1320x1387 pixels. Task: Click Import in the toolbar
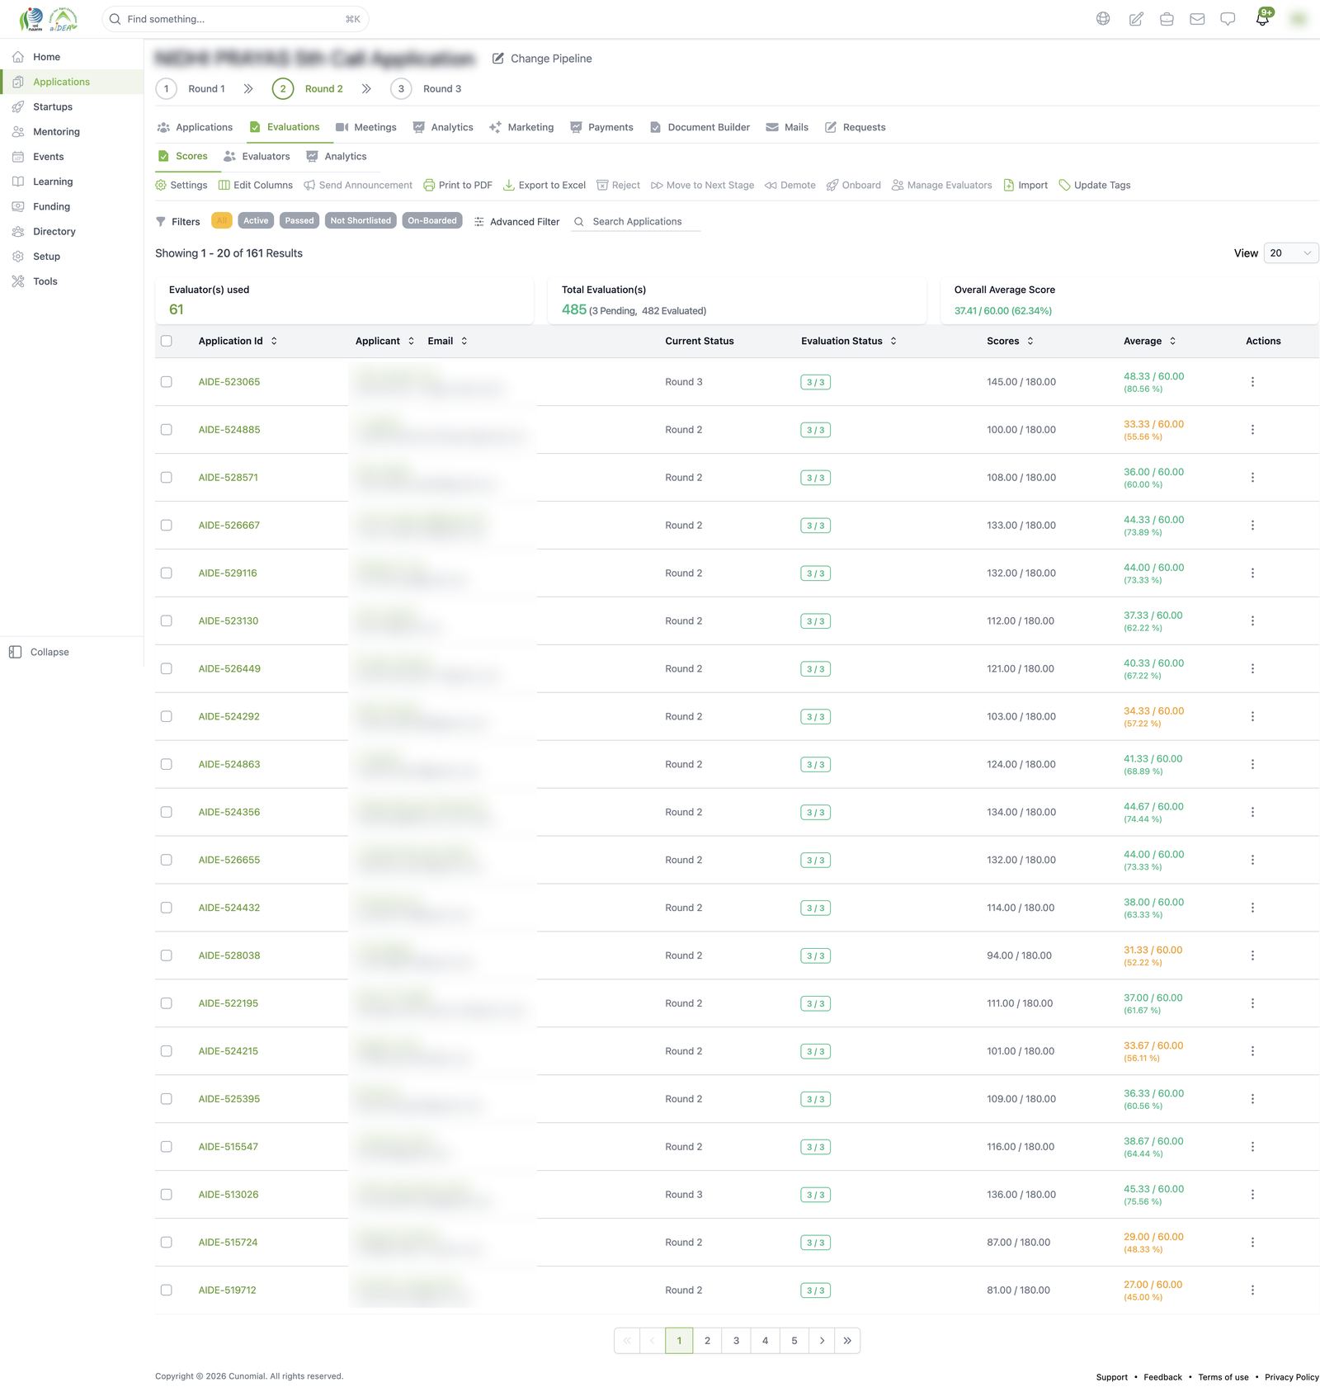click(x=1025, y=186)
